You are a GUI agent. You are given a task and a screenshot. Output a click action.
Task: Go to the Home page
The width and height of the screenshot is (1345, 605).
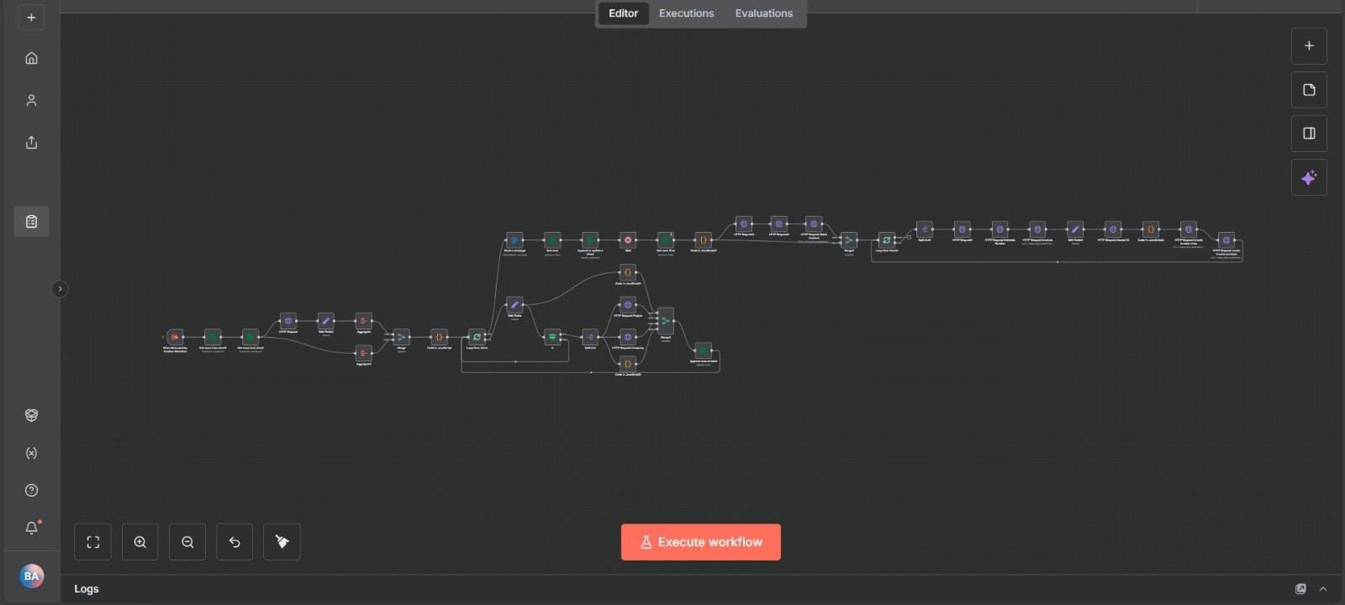[31, 58]
